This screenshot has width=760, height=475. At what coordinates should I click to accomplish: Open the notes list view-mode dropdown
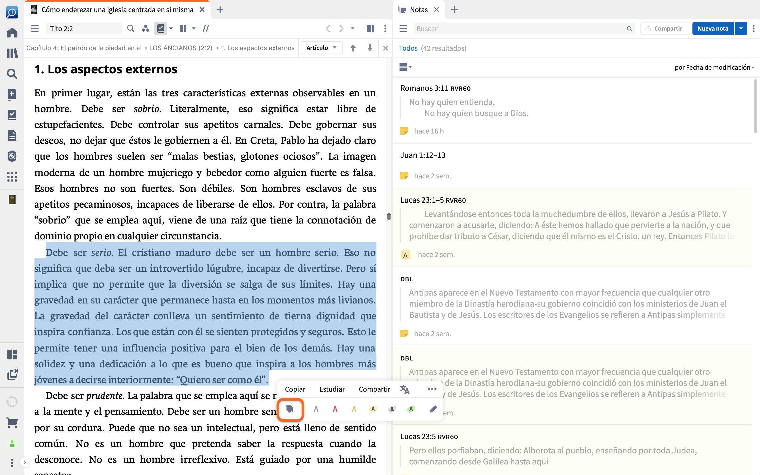point(405,67)
